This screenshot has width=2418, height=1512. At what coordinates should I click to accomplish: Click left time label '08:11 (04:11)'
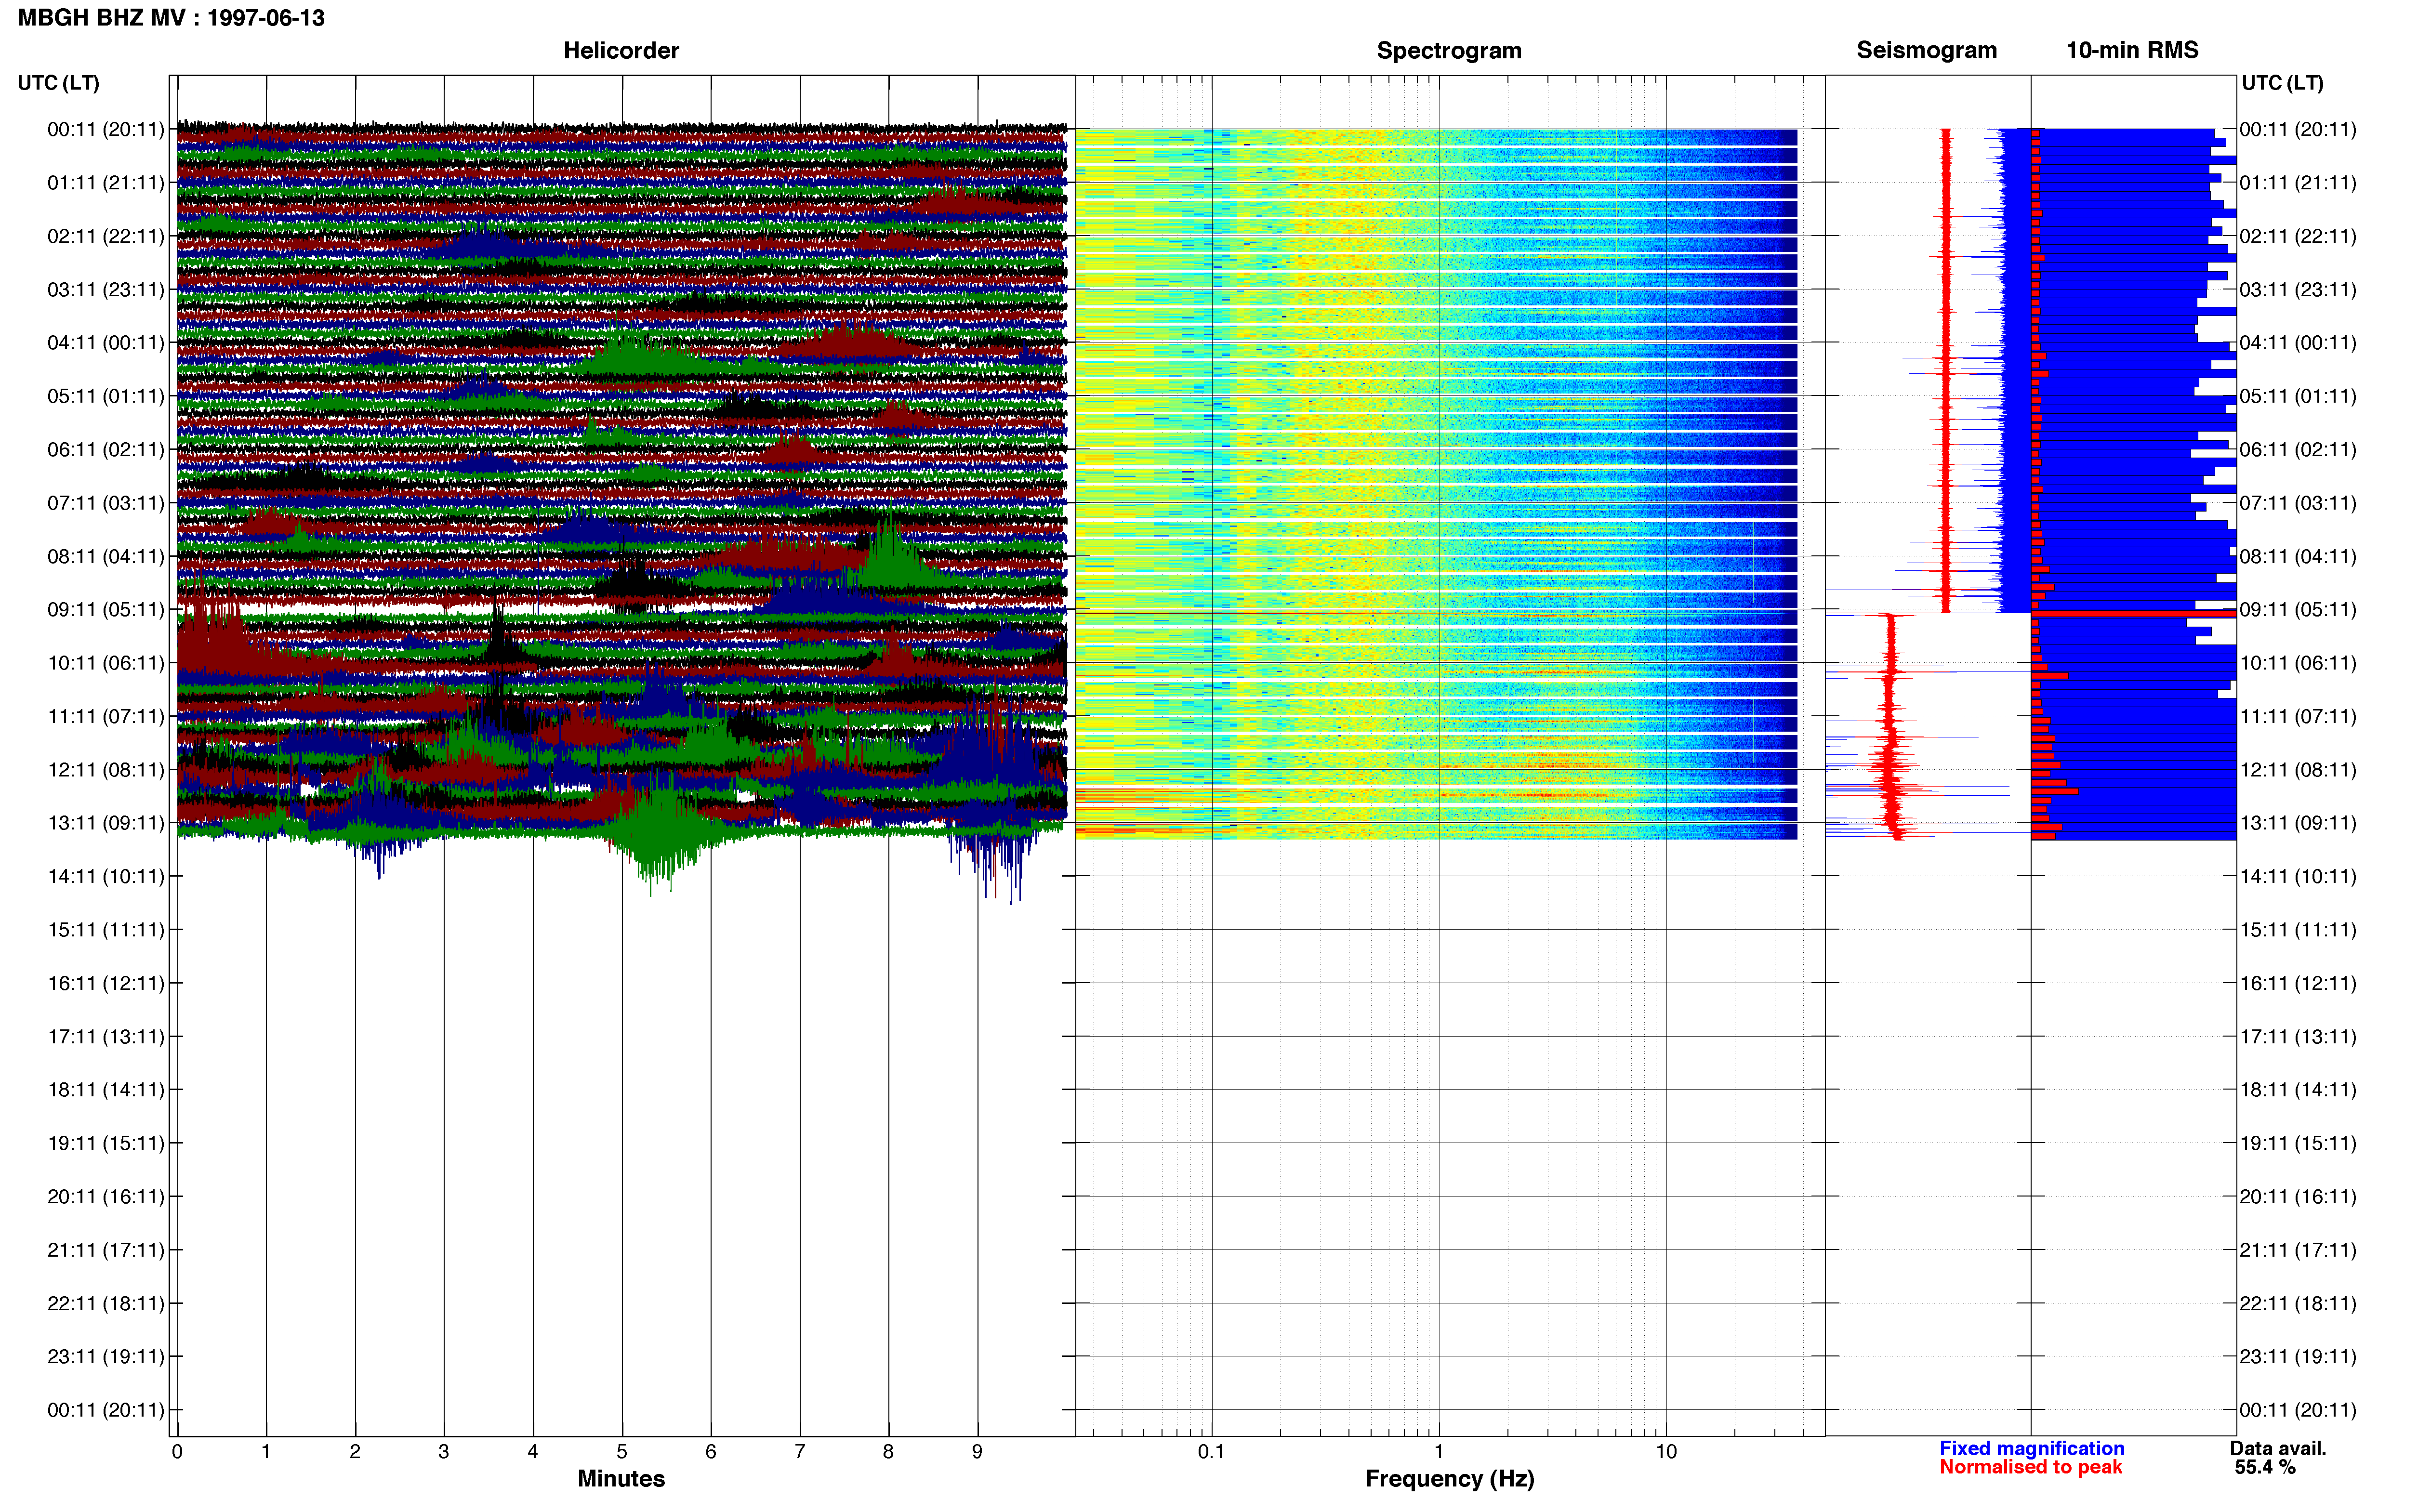[x=106, y=556]
